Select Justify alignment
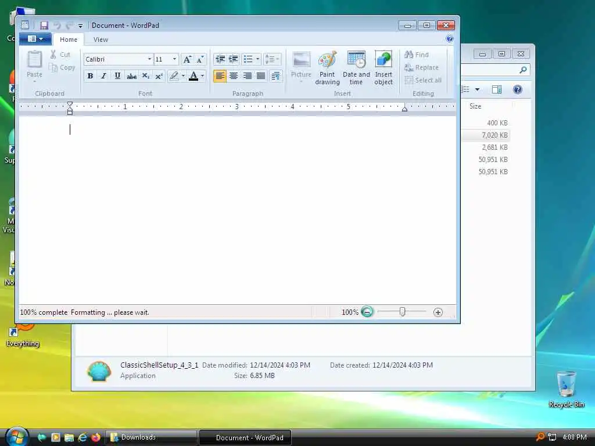Image resolution: width=595 pixels, height=446 pixels. (261, 76)
